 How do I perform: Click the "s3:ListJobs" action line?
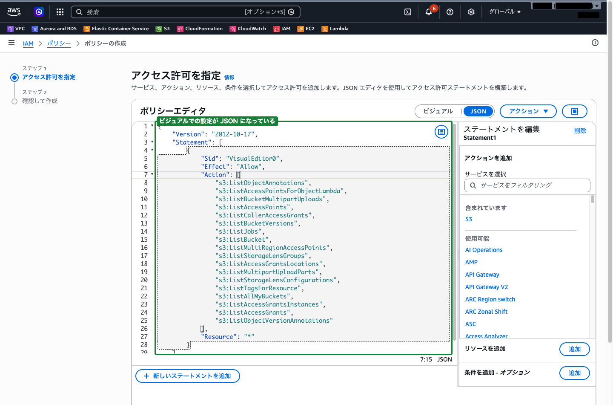point(240,231)
